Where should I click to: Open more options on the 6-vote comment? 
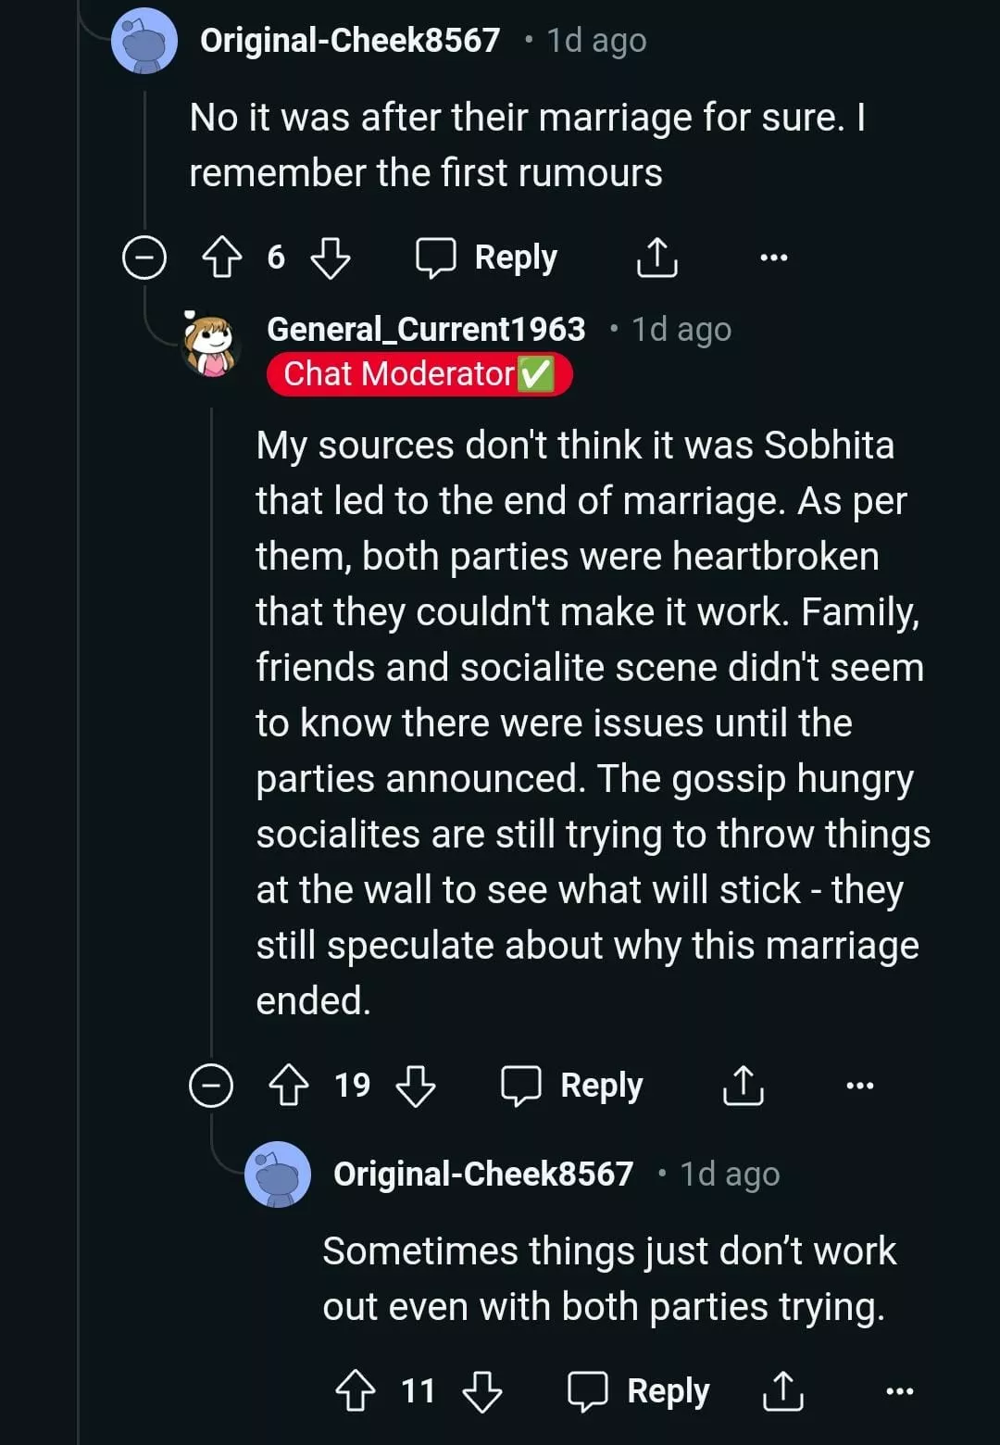coord(773,258)
